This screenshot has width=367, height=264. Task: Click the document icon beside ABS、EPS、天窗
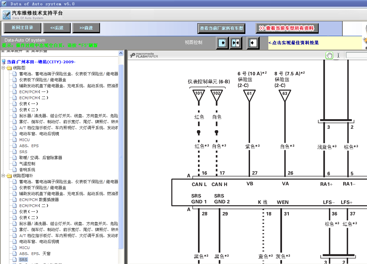[15, 254]
